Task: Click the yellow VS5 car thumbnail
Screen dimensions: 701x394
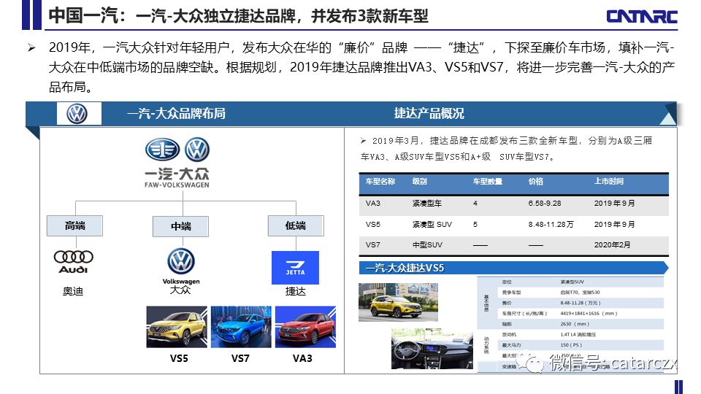Action: point(177,327)
